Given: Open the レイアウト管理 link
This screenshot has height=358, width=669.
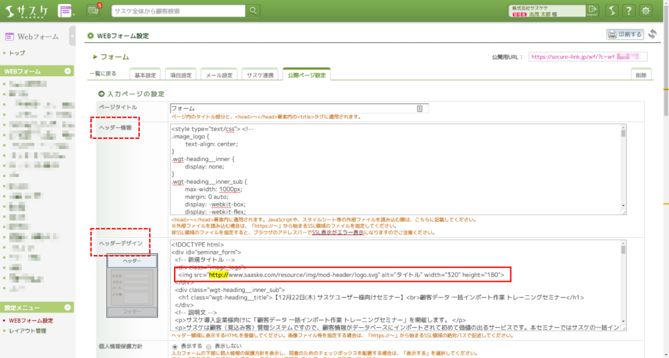Looking at the screenshot, I should (27, 331).
